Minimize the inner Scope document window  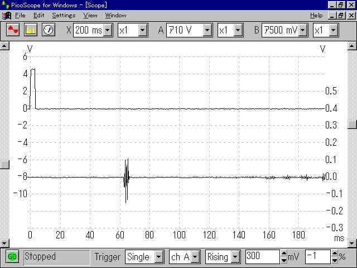[x=332, y=16]
